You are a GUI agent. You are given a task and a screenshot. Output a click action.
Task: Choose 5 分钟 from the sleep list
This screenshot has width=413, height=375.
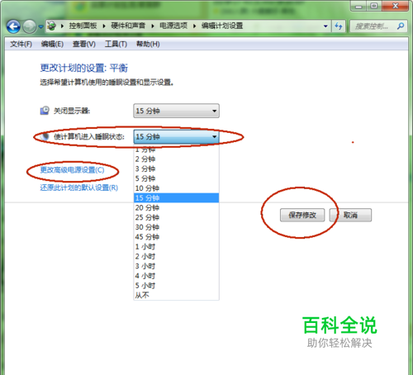tap(176, 178)
